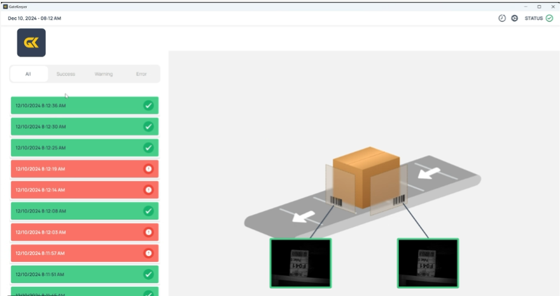
Task: Open the left camera barcode image thumbnail
Action: pos(301,263)
